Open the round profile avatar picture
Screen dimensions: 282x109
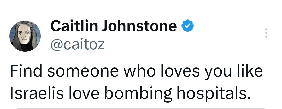[25, 36]
